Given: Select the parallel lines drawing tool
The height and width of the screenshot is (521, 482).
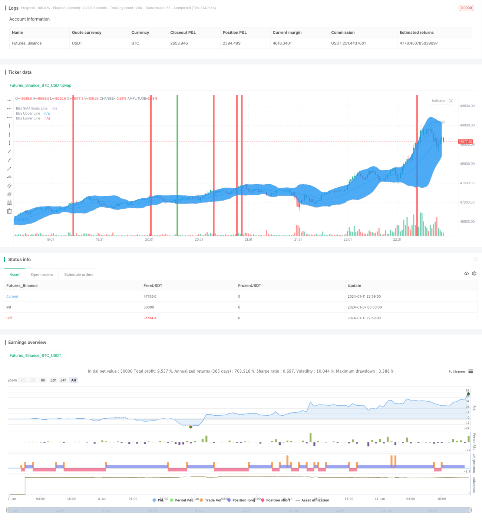Looking at the screenshot, I should pos(9,185).
